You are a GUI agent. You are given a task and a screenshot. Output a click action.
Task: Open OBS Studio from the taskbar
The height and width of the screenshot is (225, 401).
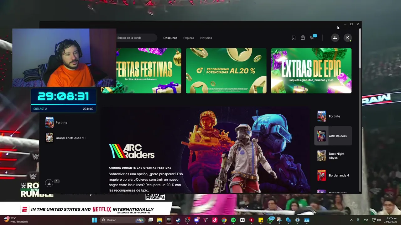[187, 220]
